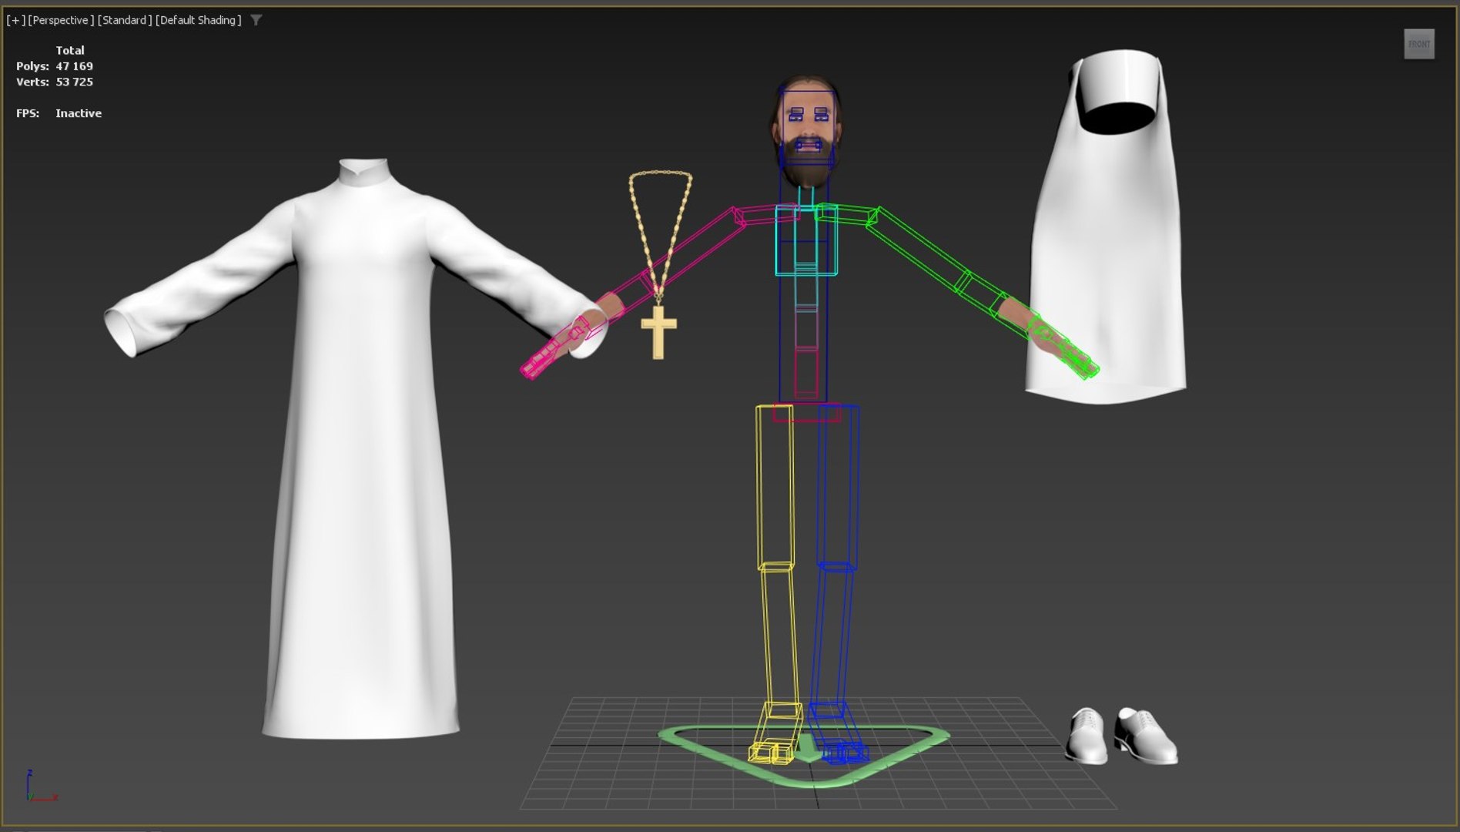Click the ViewCube FRONT face
1460x832 pixels.
[1418, 44]
